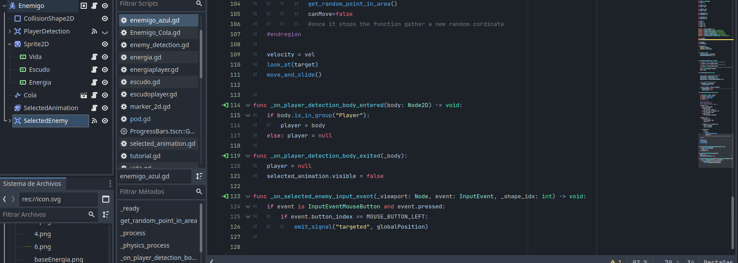The width and height of the screenshot is (738, 263).
Task: Open the FileSystem dock three-dot menu
Action: point(110,184)
